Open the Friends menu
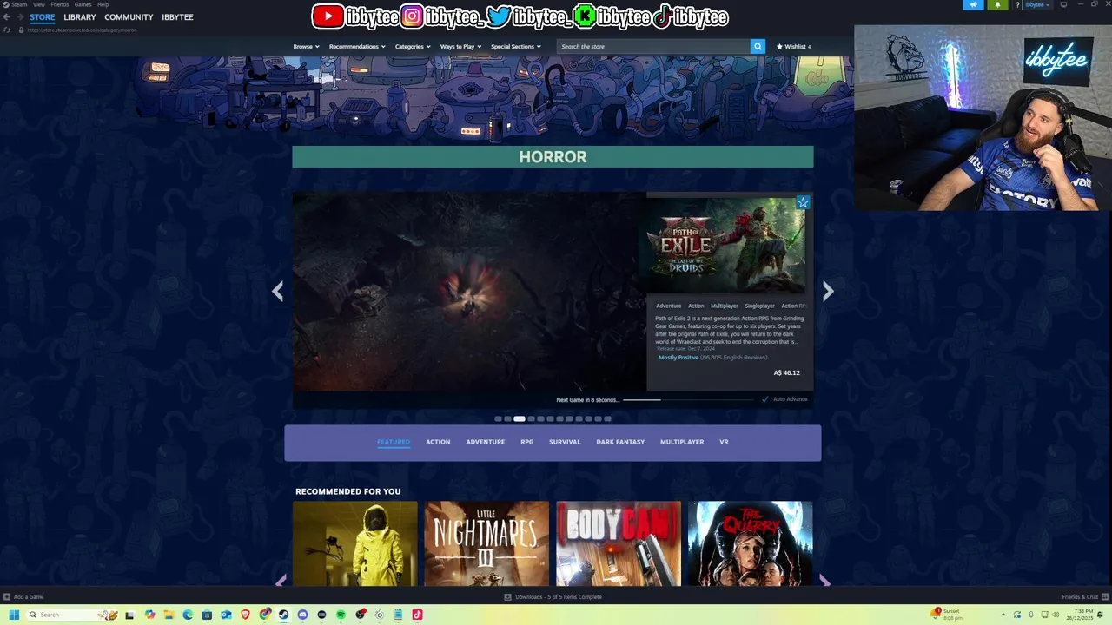Image resolution: width=1112 pixels, height=625 pixels. pos(60,4)
